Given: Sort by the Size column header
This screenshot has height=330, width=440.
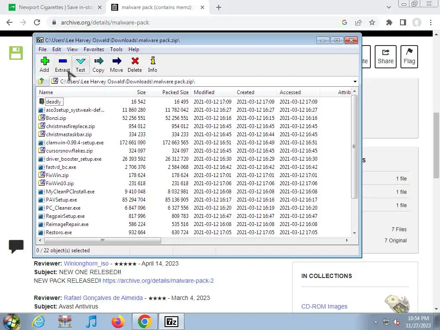Looking at the screenshot, I should click(127, 92).
